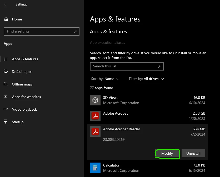Click the 77 apps found text
The width and height of the screenshot is (220, 177).
102,88
